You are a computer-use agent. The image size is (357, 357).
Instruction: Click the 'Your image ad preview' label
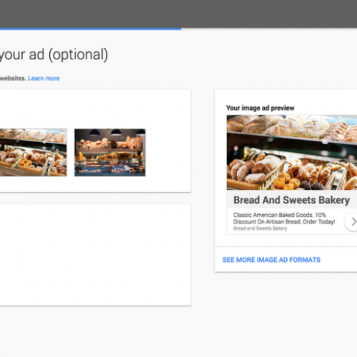pyautogui.click(x=261, y=108)
